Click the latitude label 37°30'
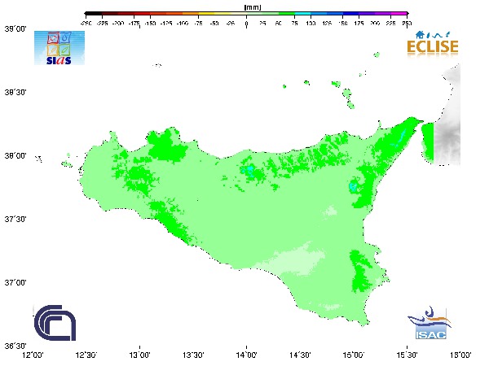Image resolution: width=489 pixels, height=366 pixels. pyautogui.click(x=15, y=219)
